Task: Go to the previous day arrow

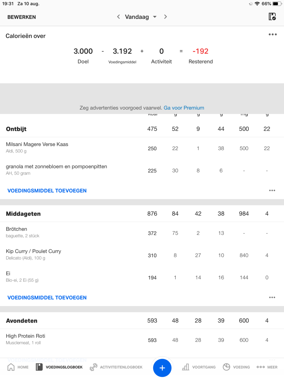Action: coord(118,17)
